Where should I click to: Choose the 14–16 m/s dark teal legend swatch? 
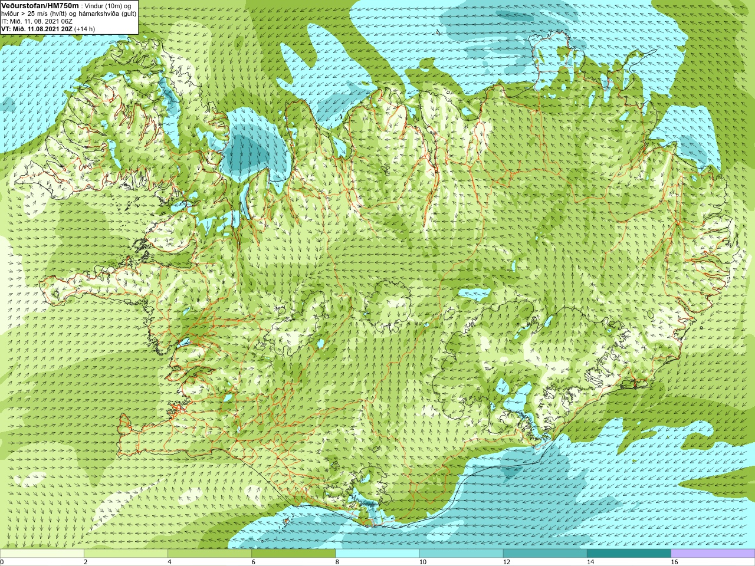629,554
